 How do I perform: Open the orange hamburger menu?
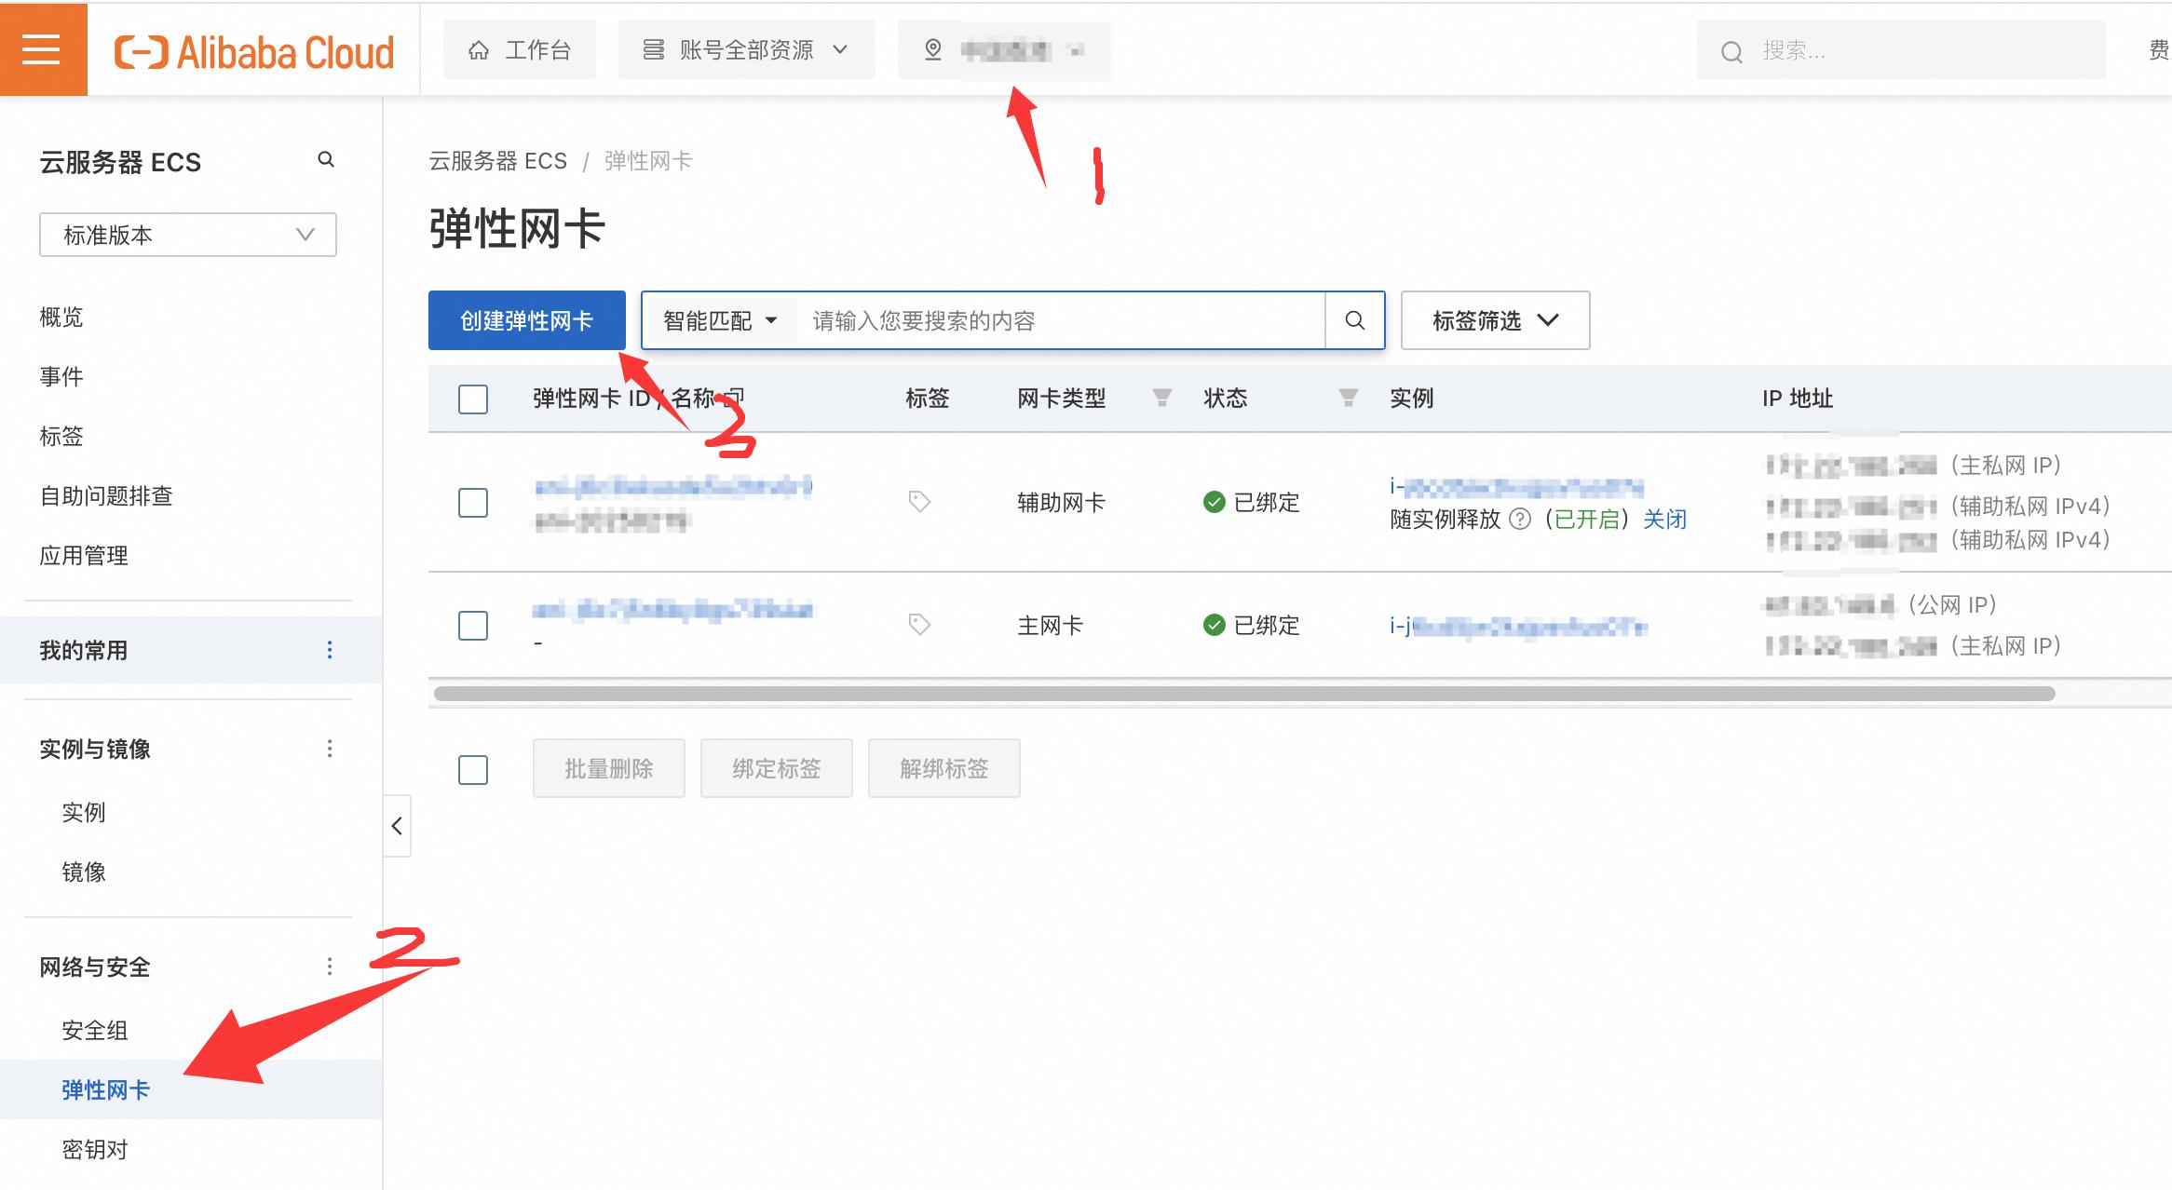42,49
